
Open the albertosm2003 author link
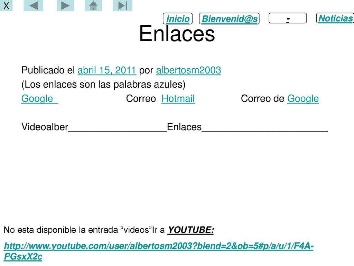[x=188, y=70]
